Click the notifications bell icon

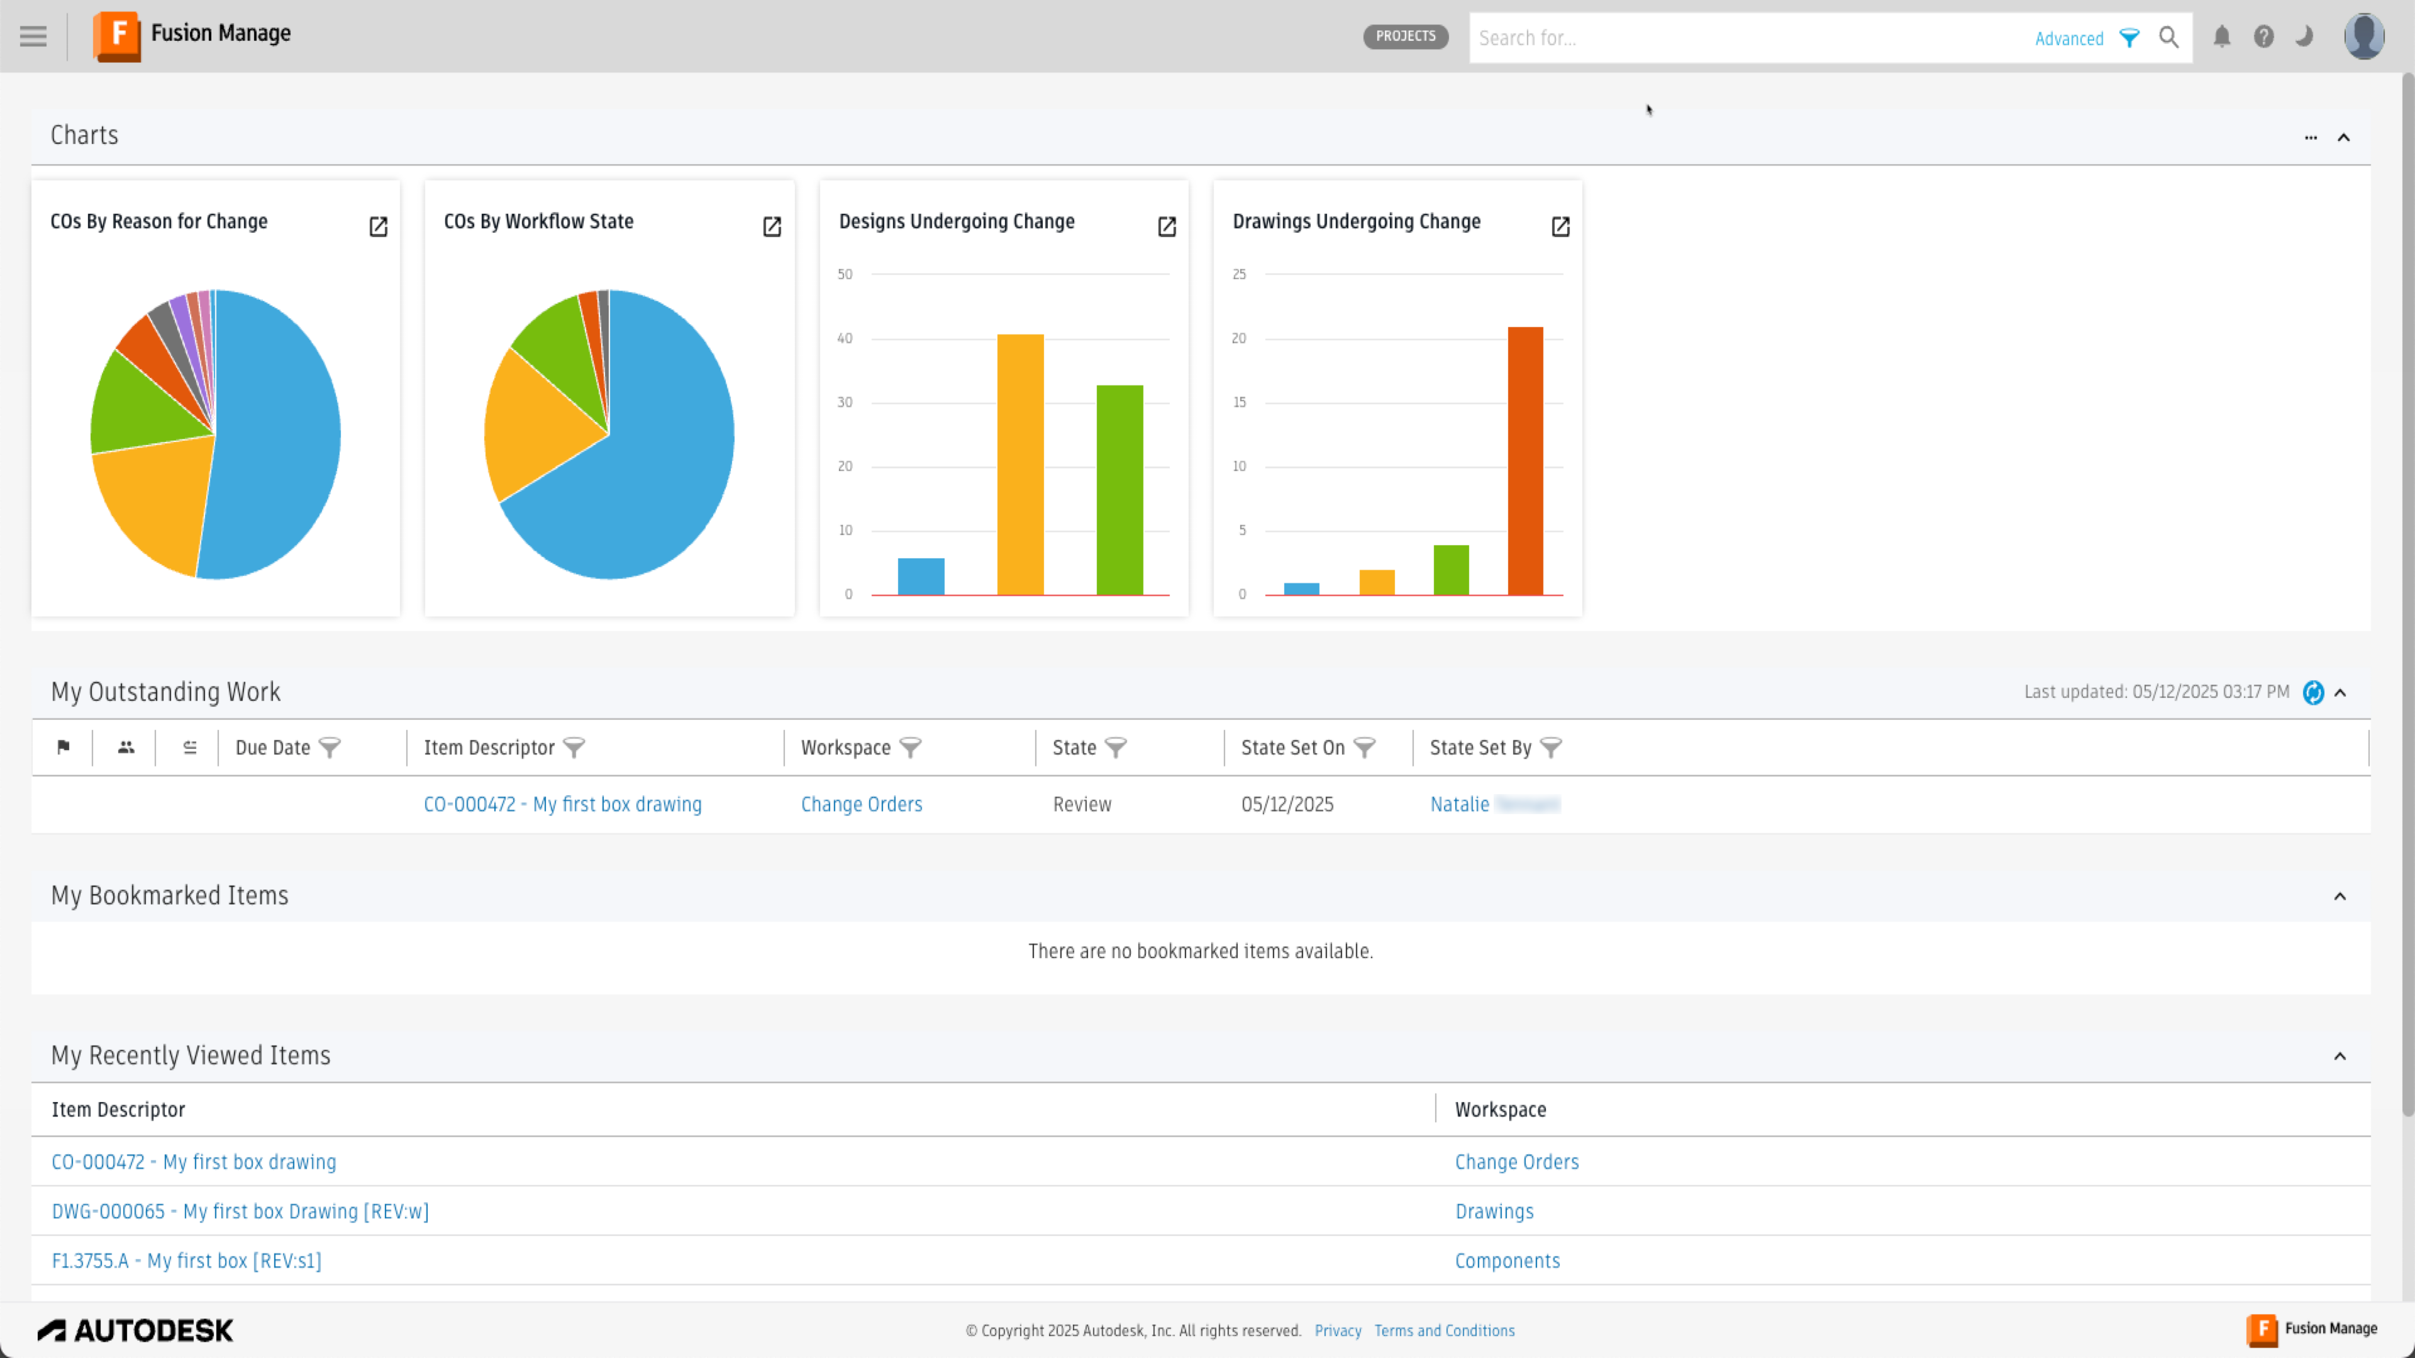pos(2221,36)
